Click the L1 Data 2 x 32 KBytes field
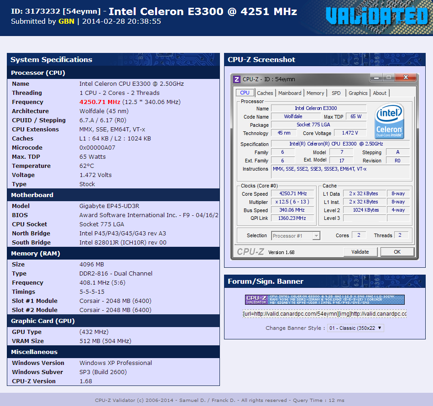 [x=365, y=193]
